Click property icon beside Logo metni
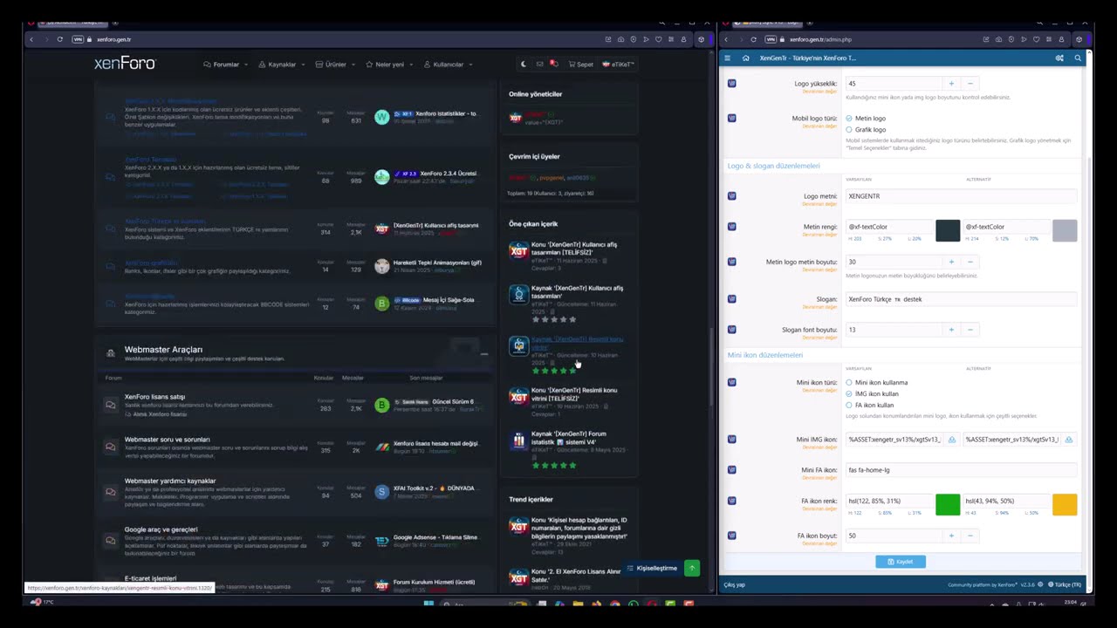 [731, 196]
